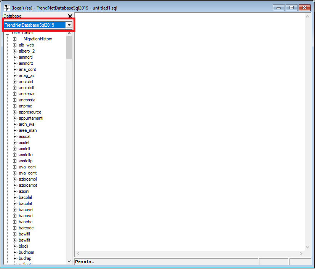This screenshot has width=315, height=269.
Task: Select the arch_iva table
Action: (x=27, y=124)
